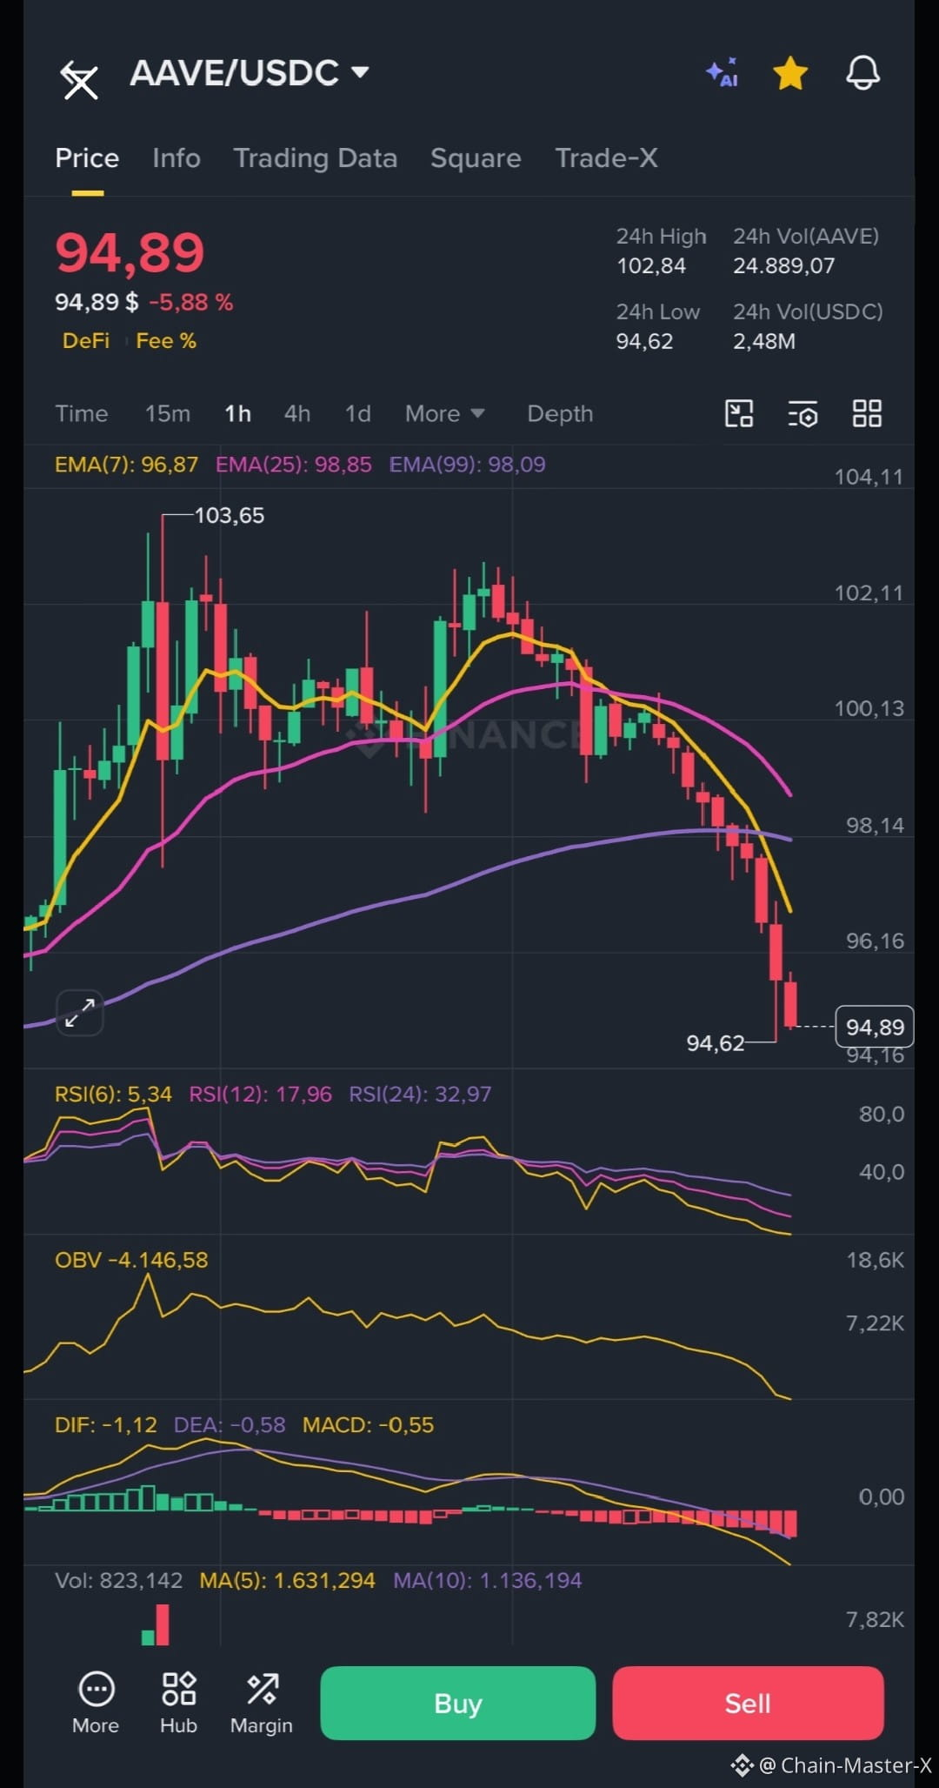Tap the MA(10): 1.136,194 label
The image size is (939, 1788).
coord(488,1581)
